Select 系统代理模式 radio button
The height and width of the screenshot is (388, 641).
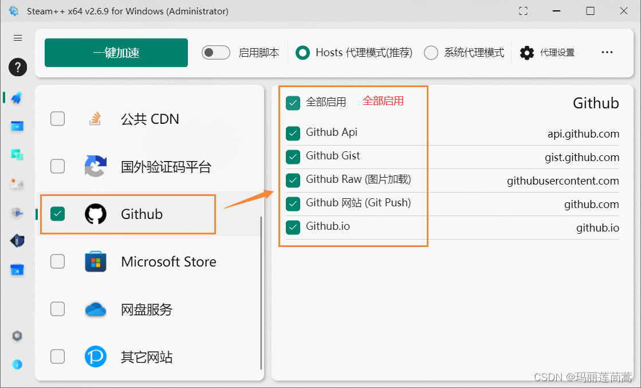[x=431, y=52]
